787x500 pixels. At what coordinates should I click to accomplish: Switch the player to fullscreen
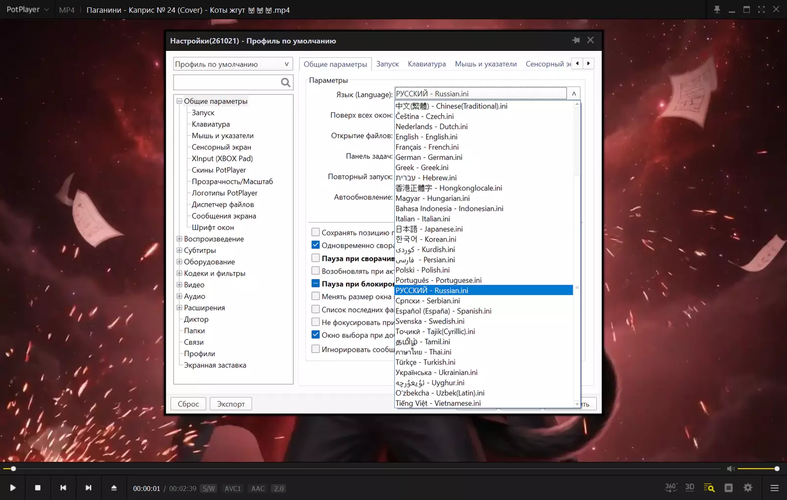click(762, 9)
